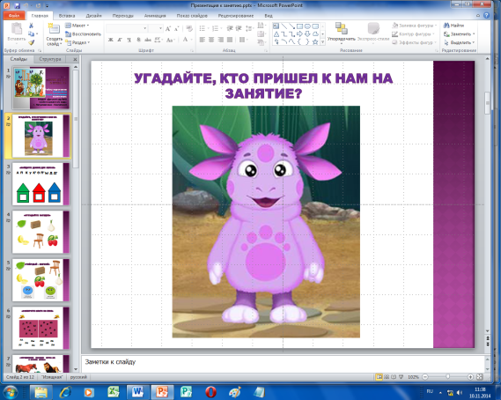Image resolution: width=501 pixels, height=400 pixels.
Task: Pick the right arrow shape
Action: [299, 33]
